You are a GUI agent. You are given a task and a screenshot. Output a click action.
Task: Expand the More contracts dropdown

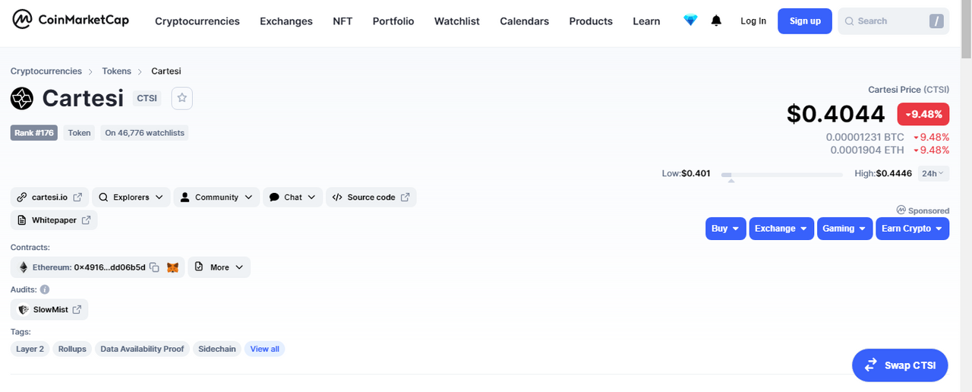tap(219, 267)
